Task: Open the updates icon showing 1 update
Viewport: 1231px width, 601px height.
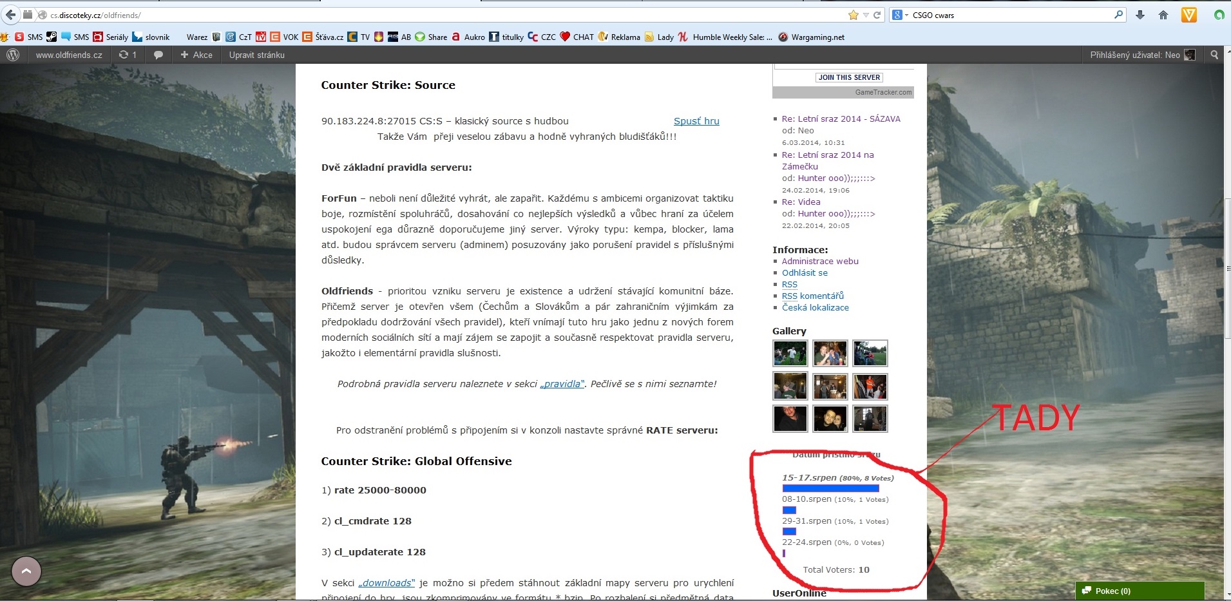Action: tap(128, 55)
